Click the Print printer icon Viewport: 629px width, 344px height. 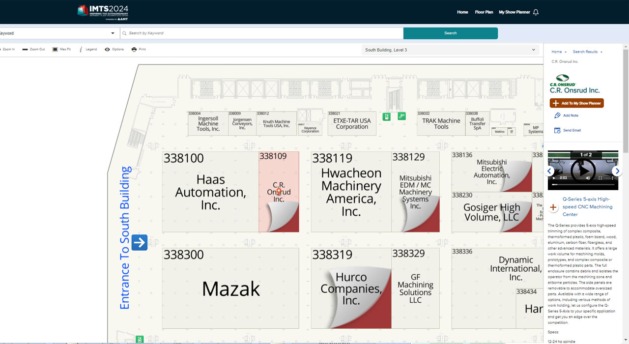pos(134,49)
